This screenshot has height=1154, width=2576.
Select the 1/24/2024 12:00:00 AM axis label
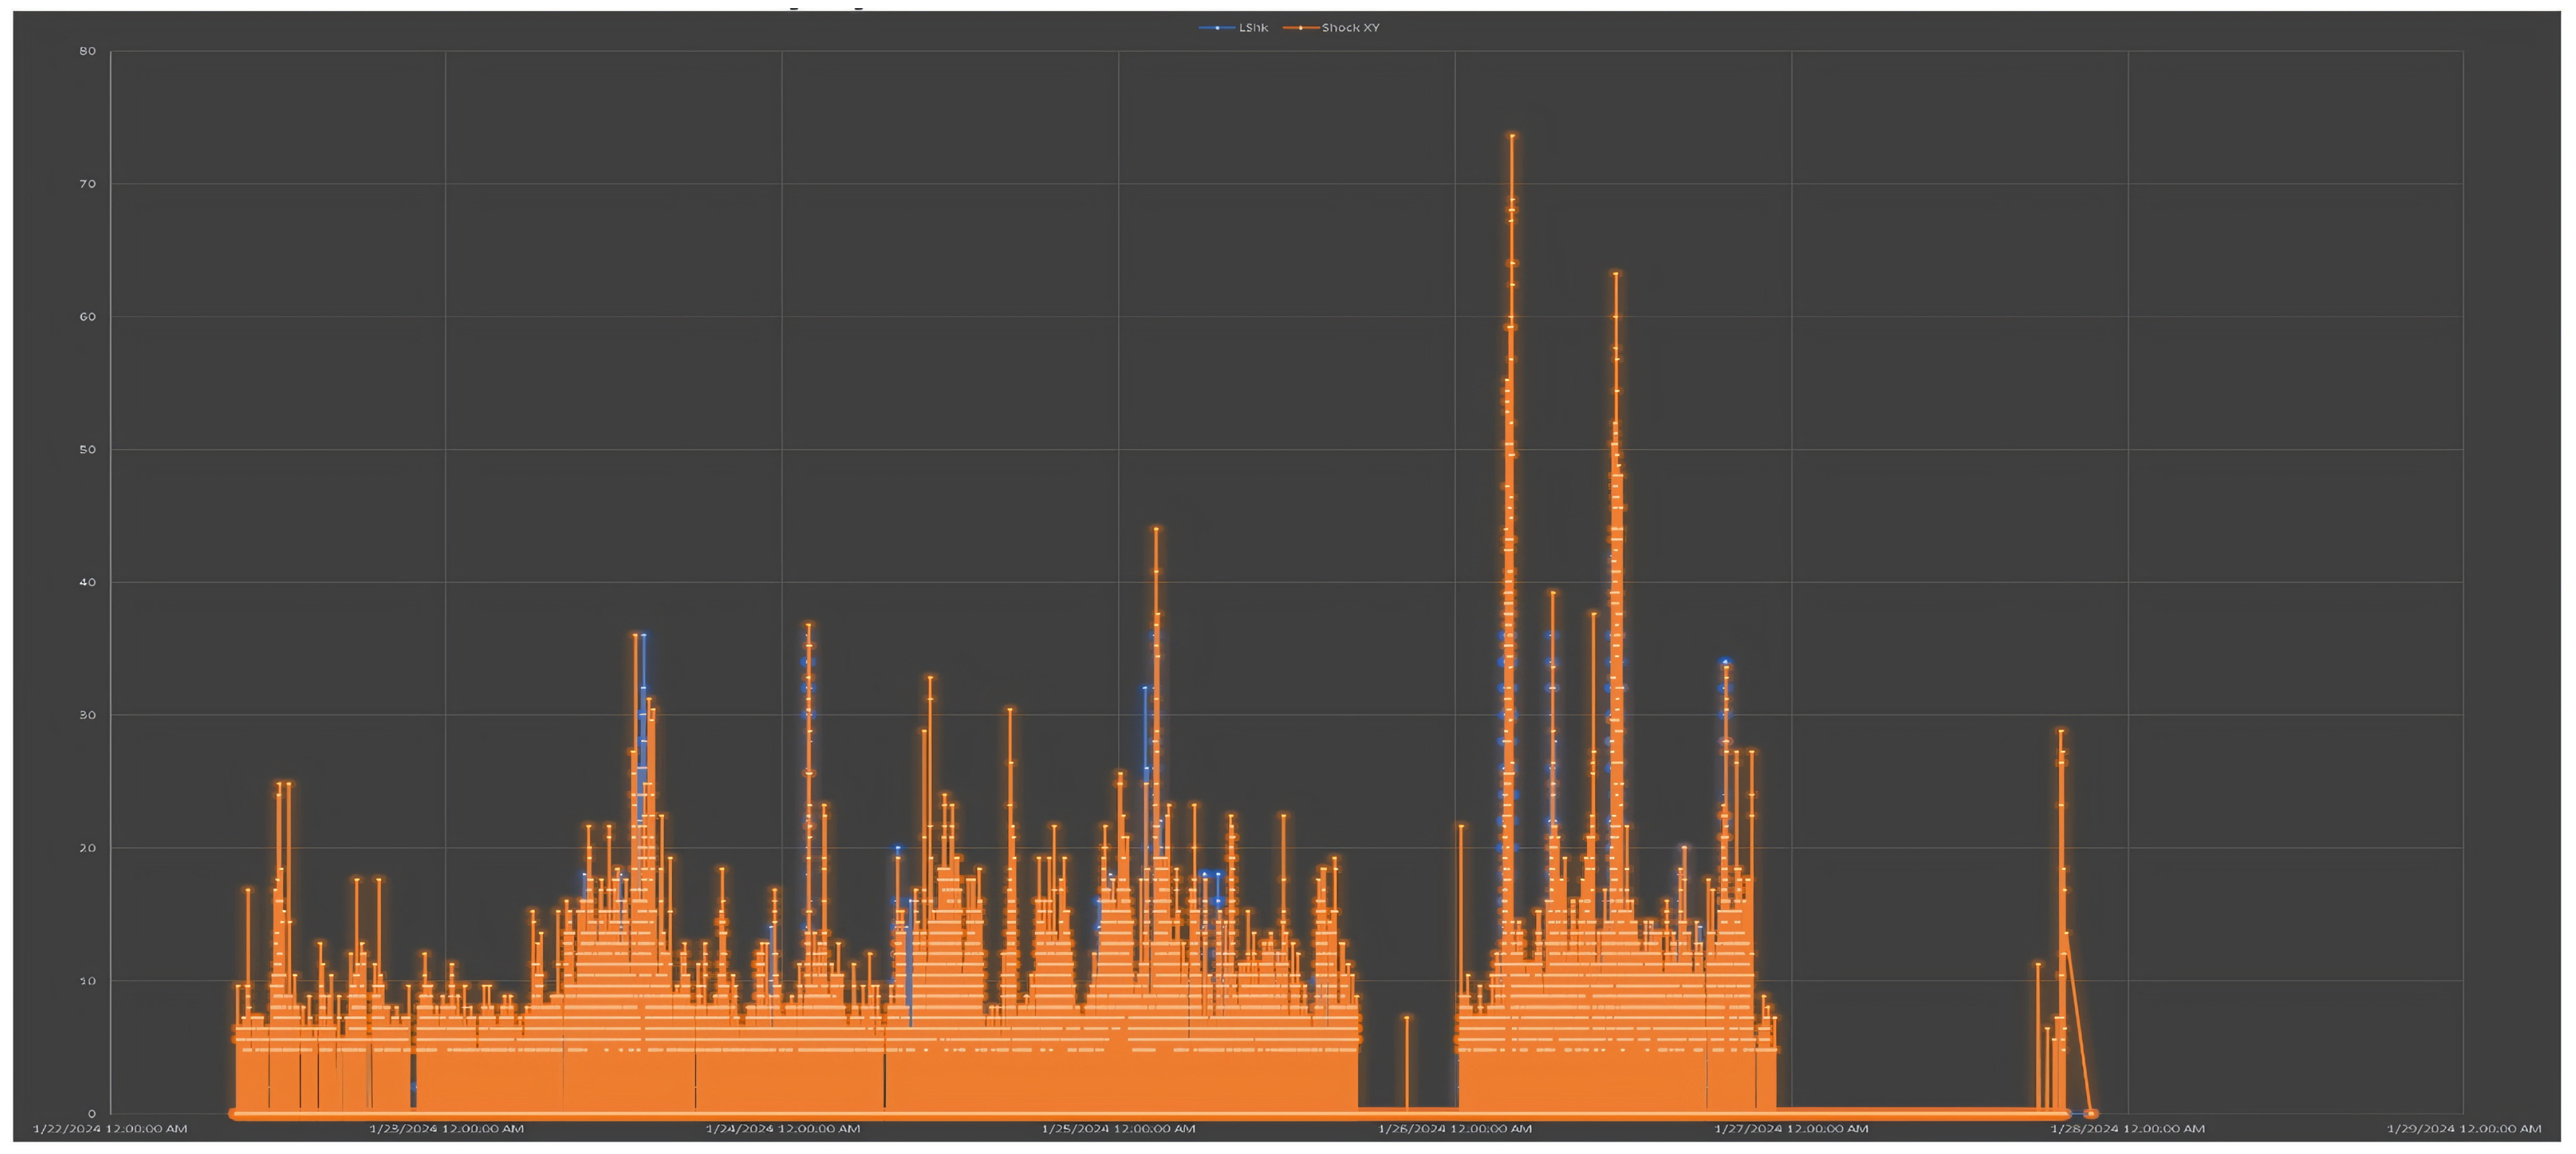coord(782,1129)
